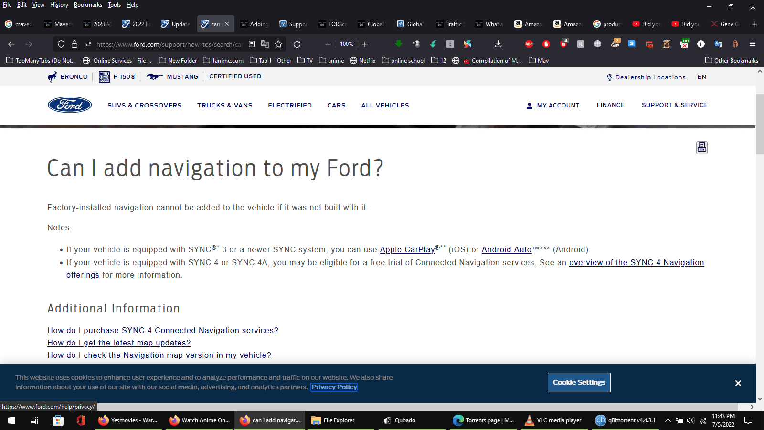Open 'How do I purchase SYNC 4 Connected Navigation services?'
764x430 pixels.
163,331
